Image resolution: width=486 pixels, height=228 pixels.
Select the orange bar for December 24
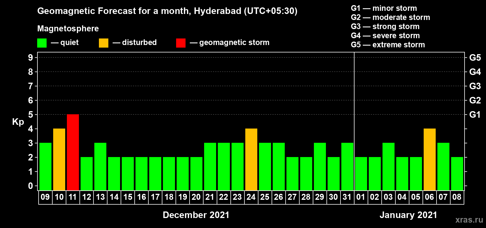[x=251, y=160]
